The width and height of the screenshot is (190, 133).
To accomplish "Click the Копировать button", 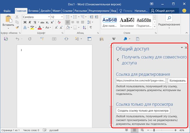I will [178, 80].
